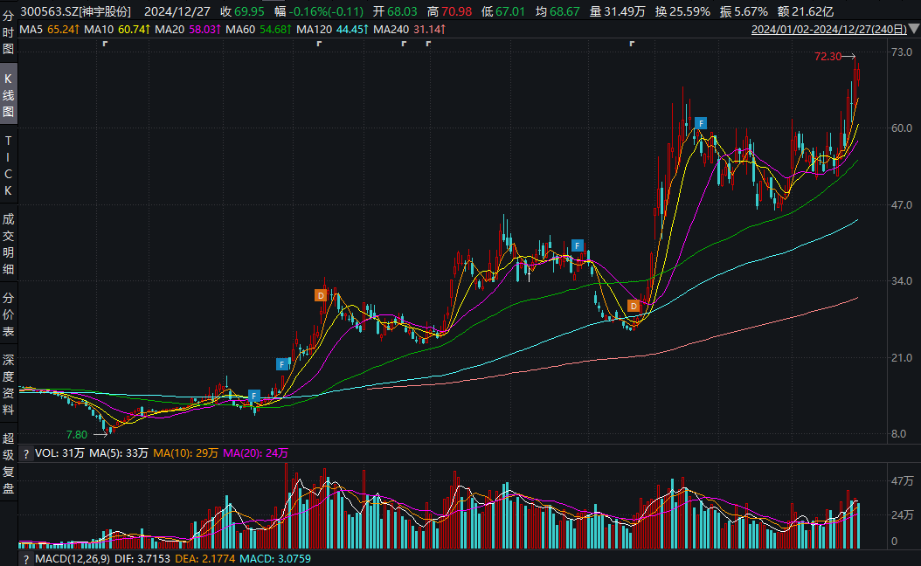Screen dimensions: 921x566
Task: Click the blue F marker in the mid-chart plateau near 40
Action: [x=578, y=245]
